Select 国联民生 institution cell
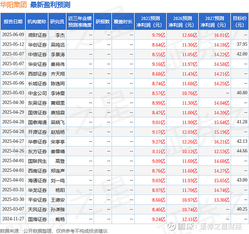Viewport: 249px width, 234px height. 37,161
